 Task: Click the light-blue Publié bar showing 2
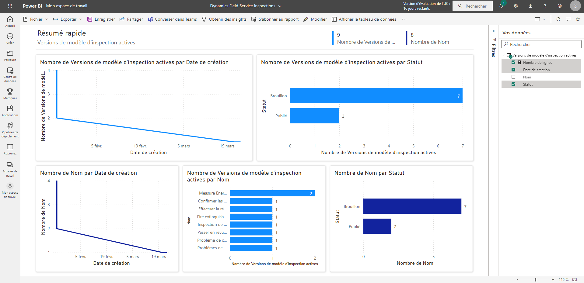[315, 116]
